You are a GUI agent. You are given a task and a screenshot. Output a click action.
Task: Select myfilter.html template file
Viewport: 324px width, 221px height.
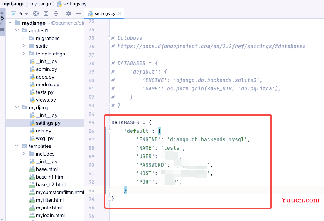(47, 200)
